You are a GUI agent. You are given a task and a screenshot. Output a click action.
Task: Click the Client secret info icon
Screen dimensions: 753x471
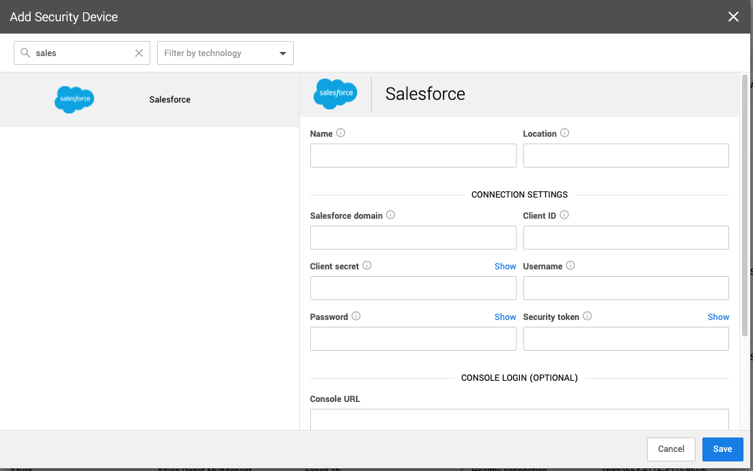(x=367, y=265)
